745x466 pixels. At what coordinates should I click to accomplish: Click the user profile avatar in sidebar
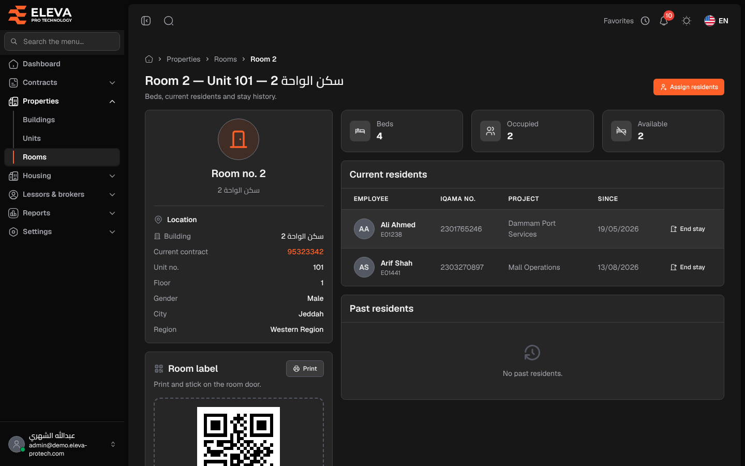[17, 444]
